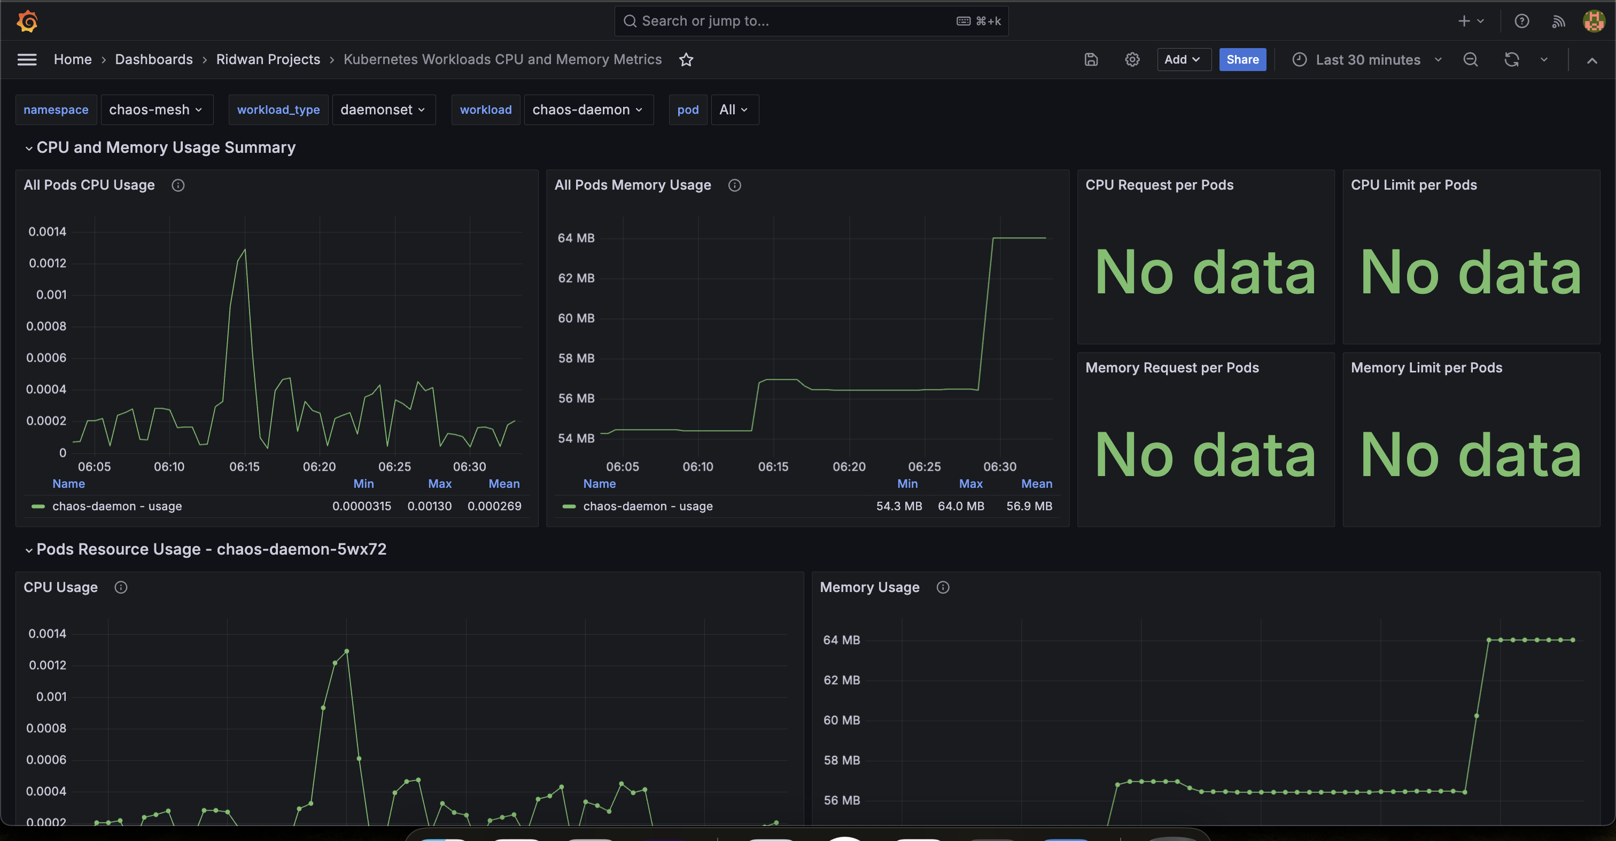Open the refresh interval dropdown arrow

click(1544, 60)
